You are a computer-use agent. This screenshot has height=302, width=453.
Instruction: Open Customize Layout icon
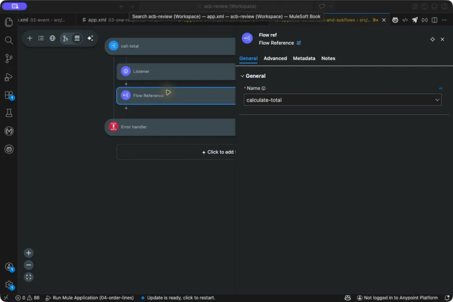(x=414, y=6)
